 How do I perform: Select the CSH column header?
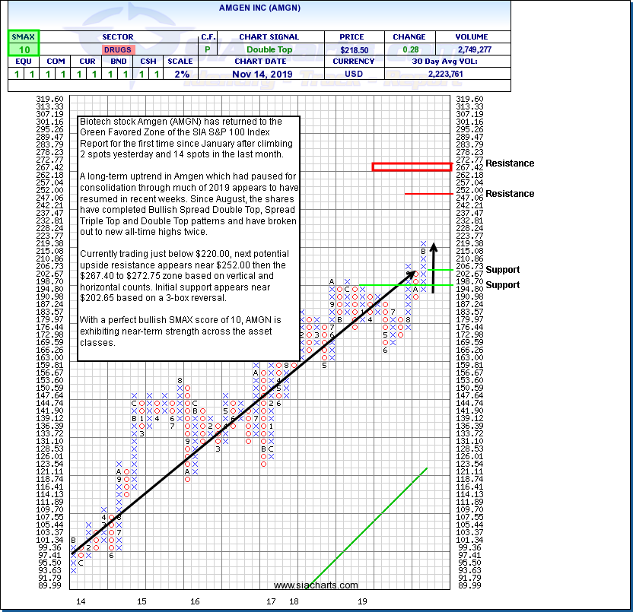tap(148, 62)
